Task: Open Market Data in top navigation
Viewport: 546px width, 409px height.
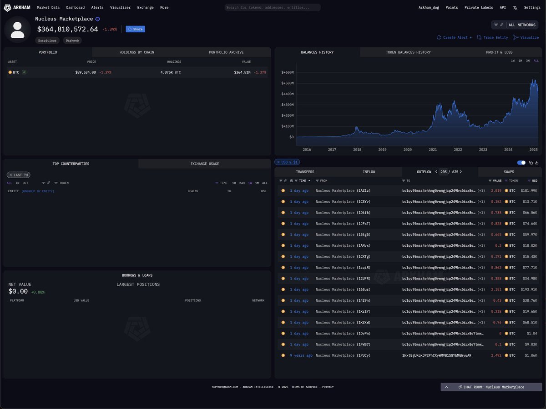Action: (48, 8)
